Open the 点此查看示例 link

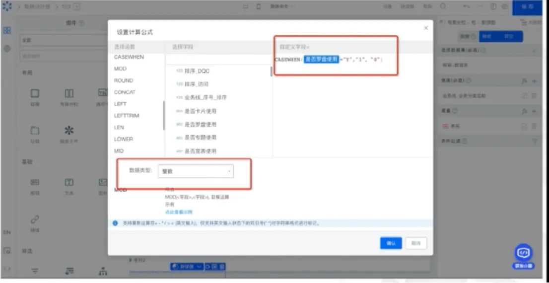pos(179,212)
